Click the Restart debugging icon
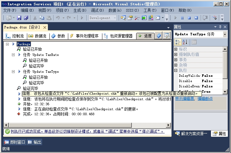 (x=196, y=18)
